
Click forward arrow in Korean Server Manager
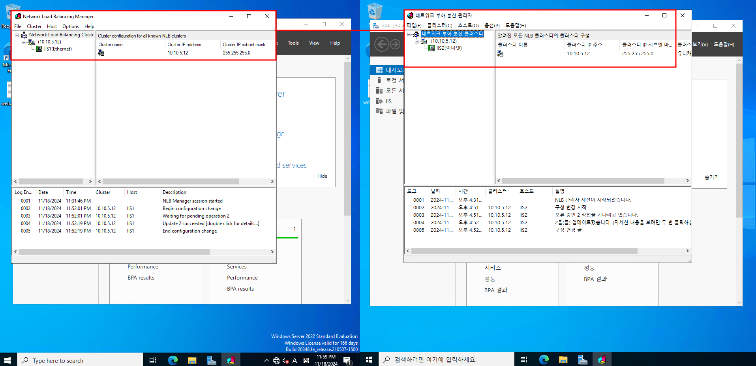point(395,44)
